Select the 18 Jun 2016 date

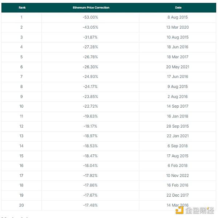coord(178,47)
